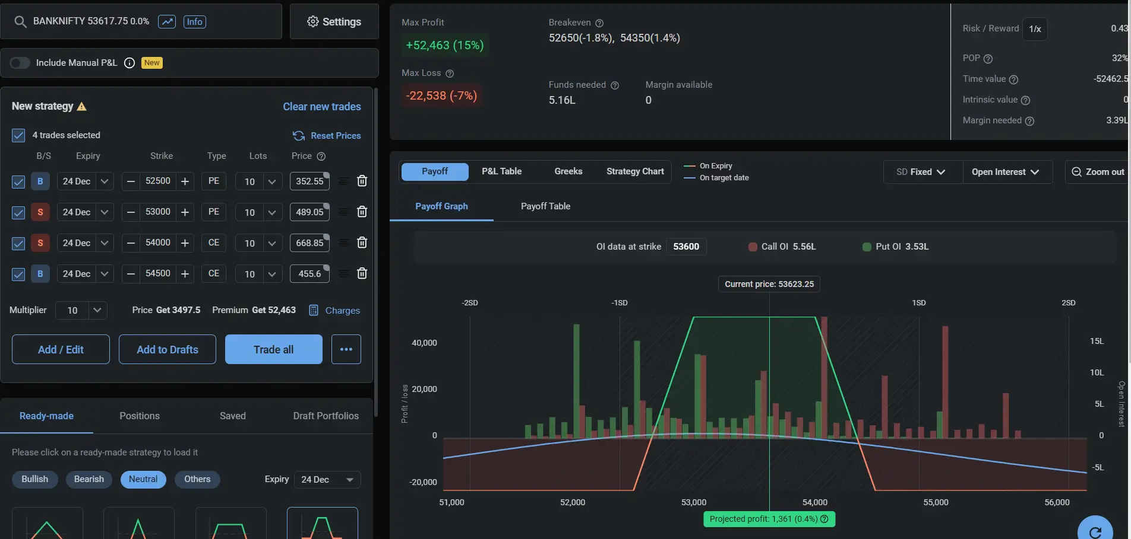
Task: Click the Zoom out button
Action: [x=1098, y=172]
